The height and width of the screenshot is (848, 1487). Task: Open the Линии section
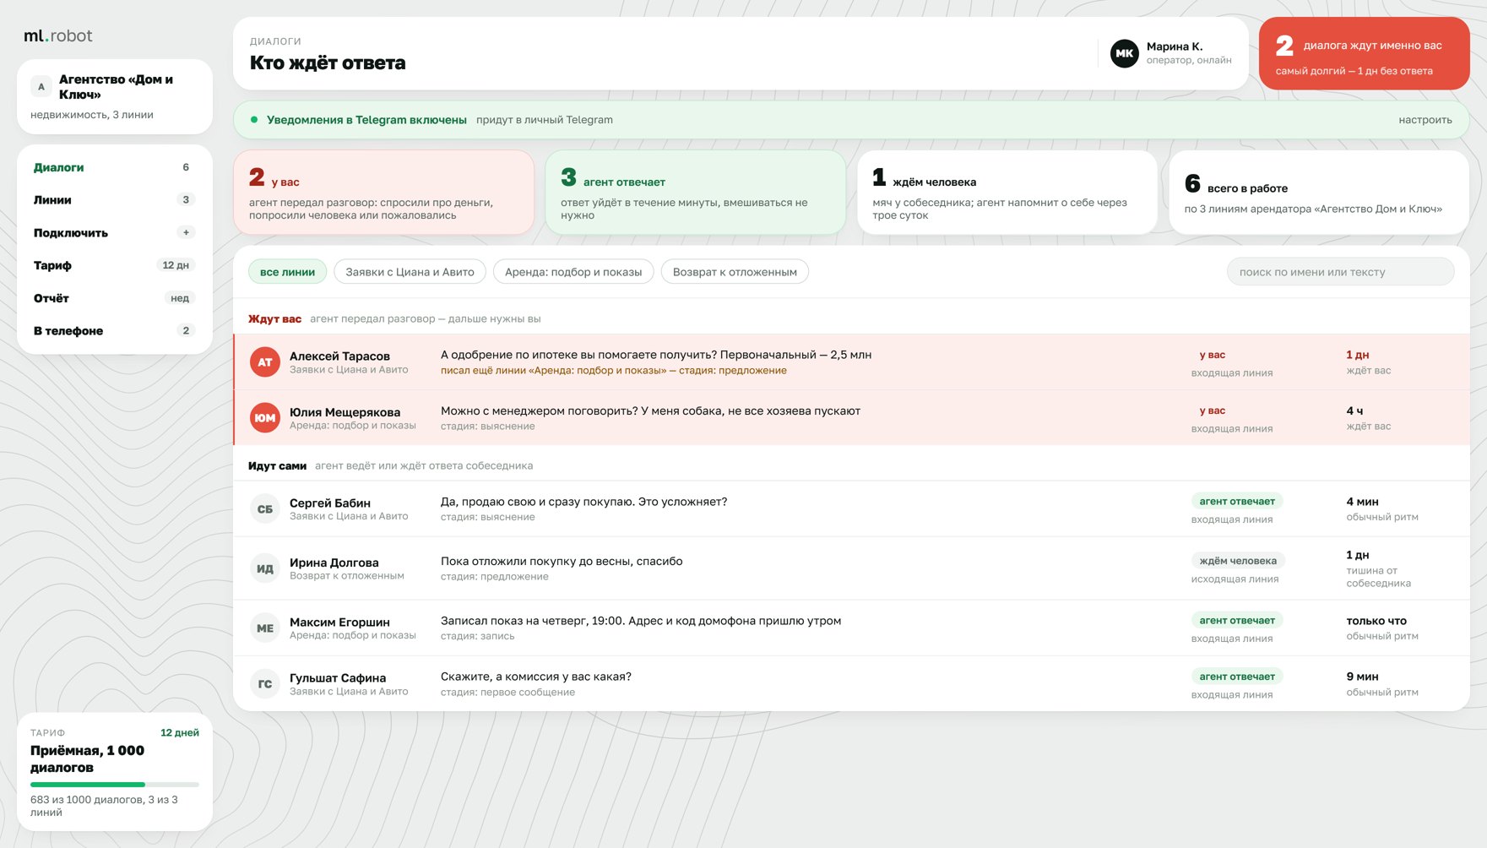[115, 200]
